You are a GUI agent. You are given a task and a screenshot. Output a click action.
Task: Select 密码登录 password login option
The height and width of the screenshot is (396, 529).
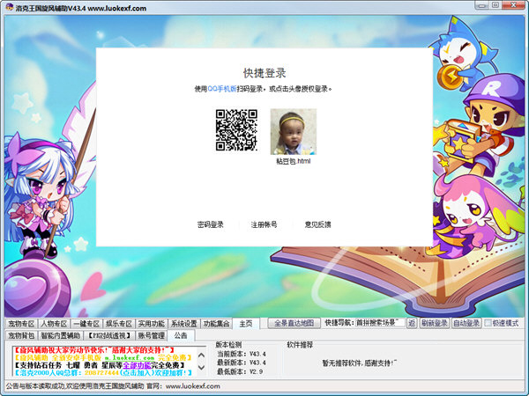pyautogui.click(x=210, y=224)
